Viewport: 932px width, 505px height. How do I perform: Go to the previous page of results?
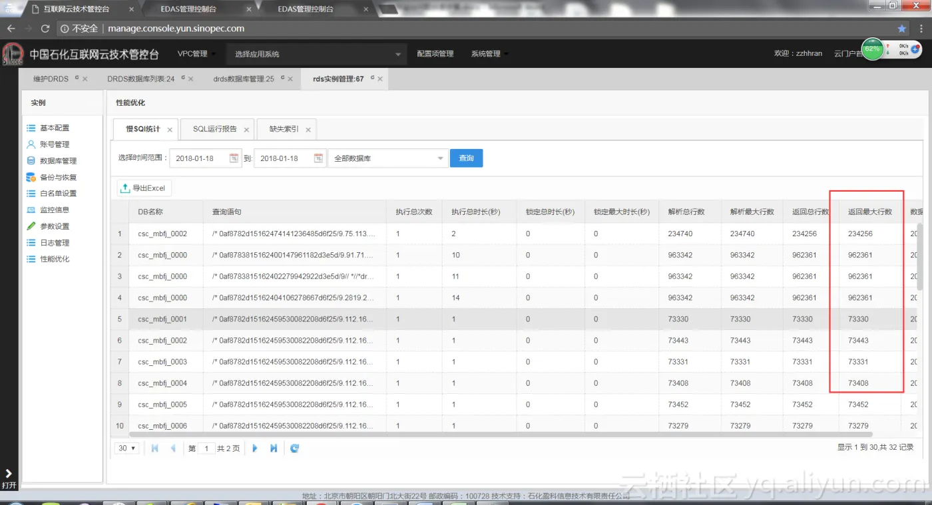tap(173, 448)
